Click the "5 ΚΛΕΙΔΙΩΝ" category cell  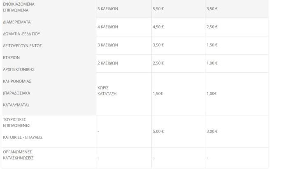click(109, 8)
